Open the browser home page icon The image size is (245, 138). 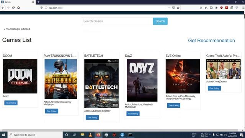tap(19, 8)
